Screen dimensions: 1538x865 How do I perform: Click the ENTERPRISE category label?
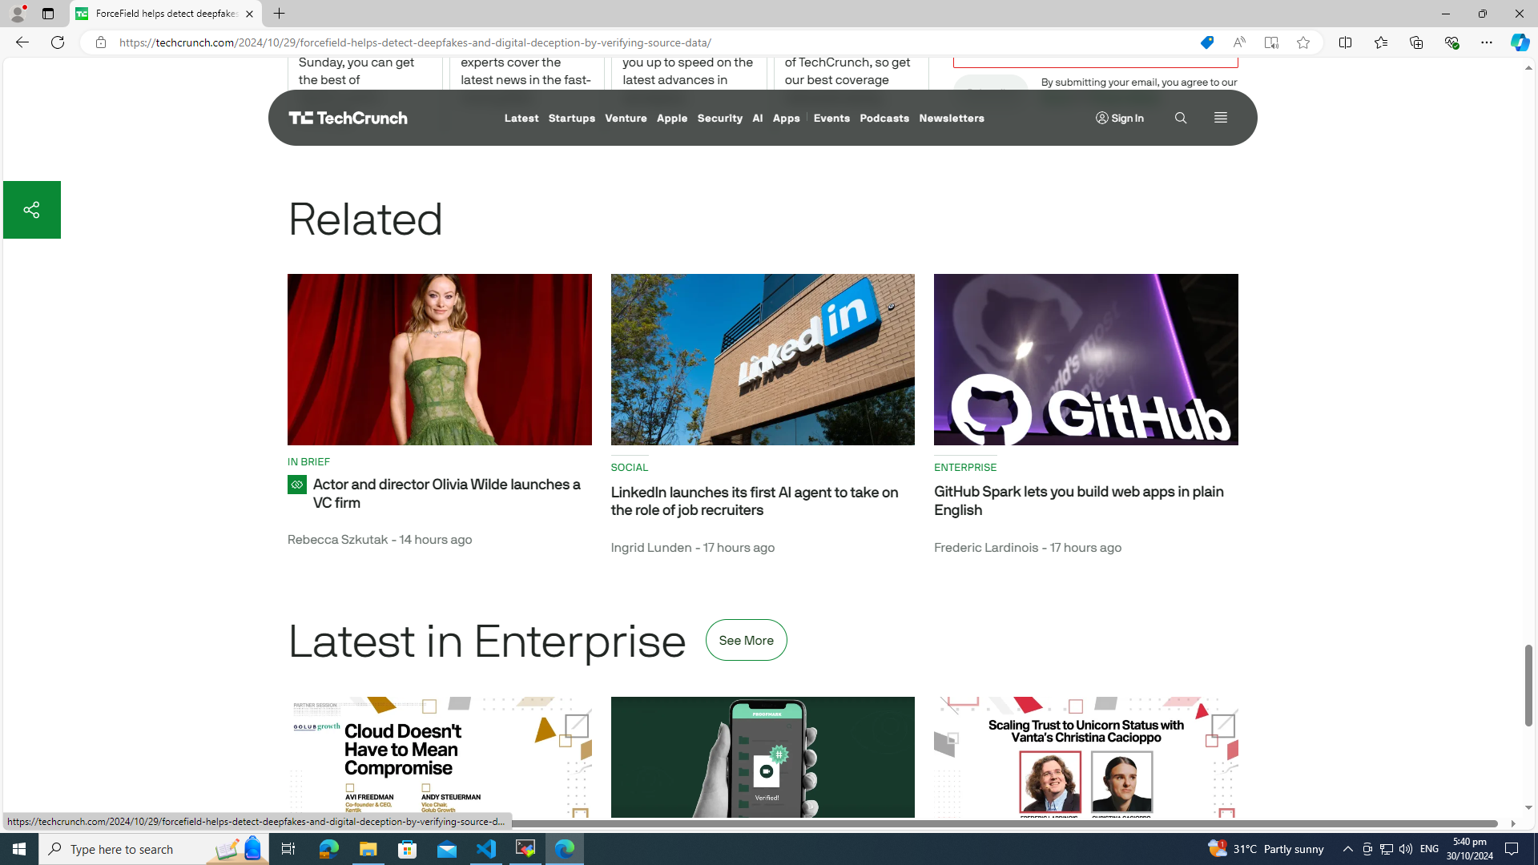(965, 467)
